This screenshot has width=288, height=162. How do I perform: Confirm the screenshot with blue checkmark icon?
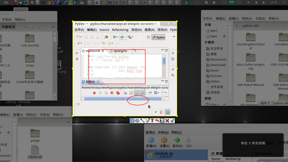(172, 121)
